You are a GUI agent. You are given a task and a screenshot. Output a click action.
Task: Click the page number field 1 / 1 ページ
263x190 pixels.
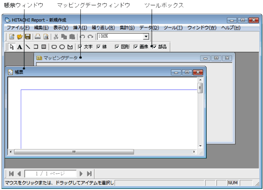pos(51,174)
